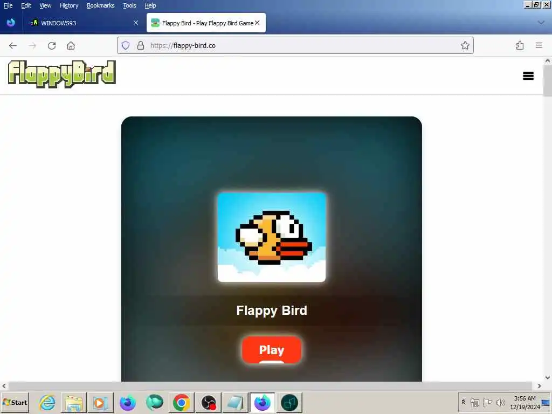552x414 pixels.
Task: Launch Internet Explorer from taskbar
Action: pyautogui.click(x=47, y=402)
